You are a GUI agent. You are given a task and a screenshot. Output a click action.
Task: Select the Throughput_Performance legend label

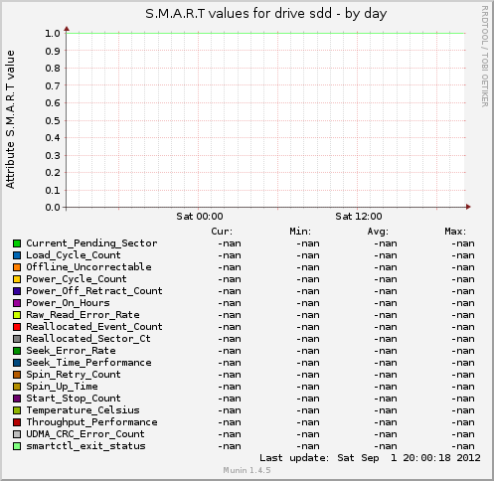tap(91, 422)
